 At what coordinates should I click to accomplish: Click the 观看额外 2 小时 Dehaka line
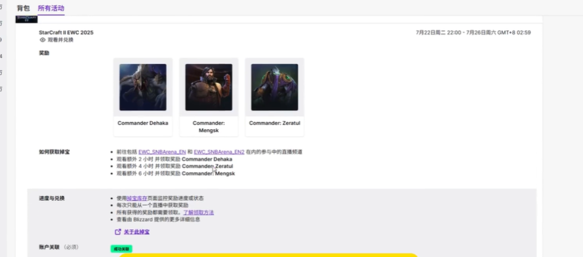tap(174, 159)
